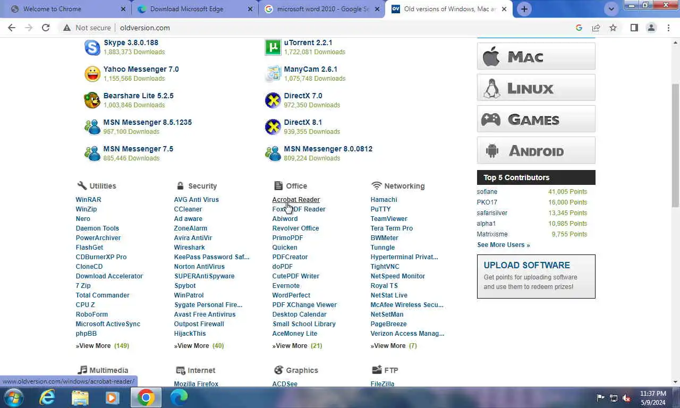Click the vertical page scrollbar thumb
Viewport: 680px width, 408px height.
point(675,146)
